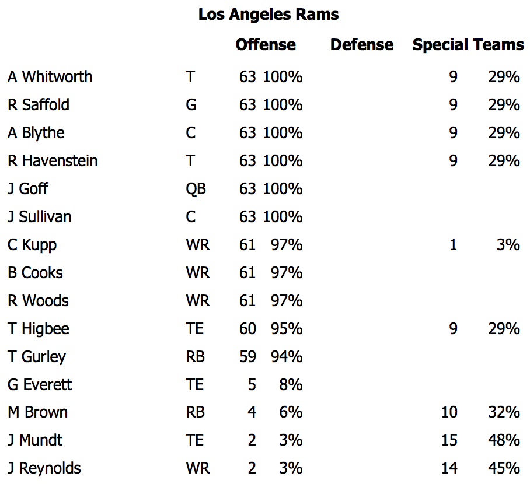530x484 pixels.
Task: Click J Mundt's 48% special teams value
Action: tap(504, 440)
